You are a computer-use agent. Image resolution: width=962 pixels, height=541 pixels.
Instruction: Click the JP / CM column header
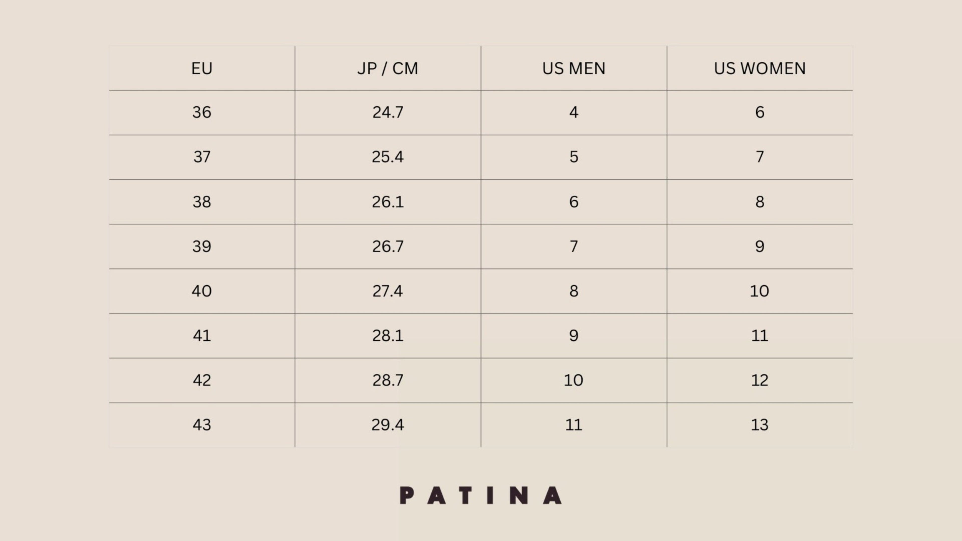388,68
